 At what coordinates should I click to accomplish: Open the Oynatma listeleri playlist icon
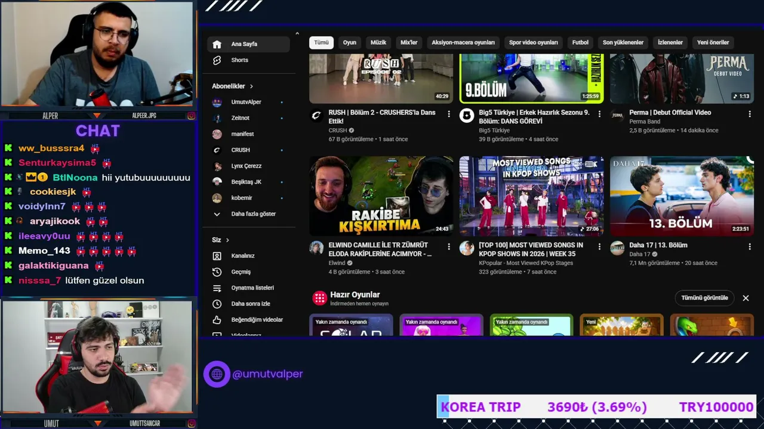click(x=217, y=288)
